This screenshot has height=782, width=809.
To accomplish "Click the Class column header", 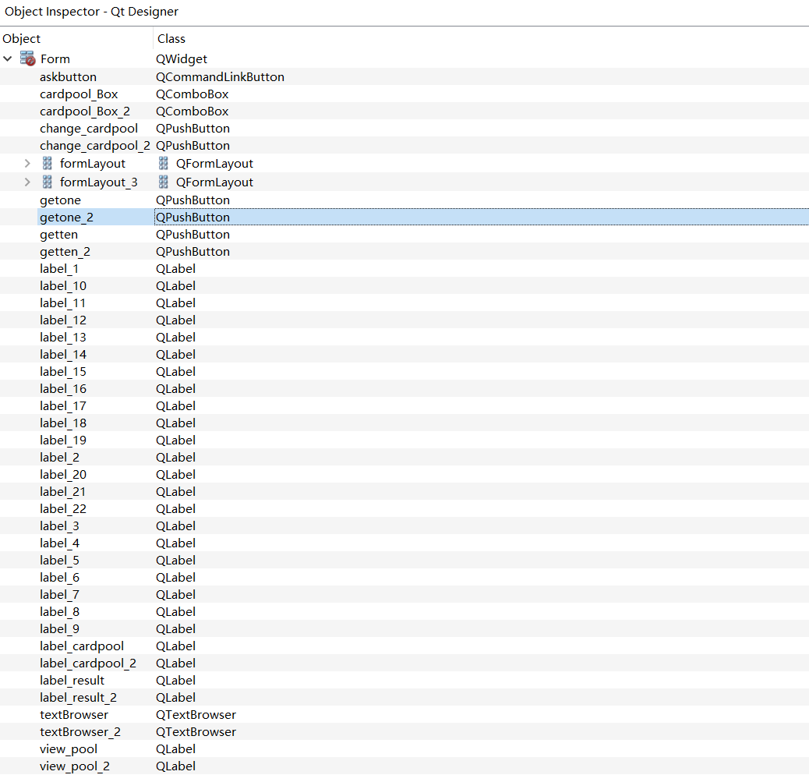I will (x=171, y=39).
